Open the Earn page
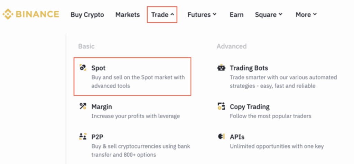Screen dimensions: 354x164 pos(236,15)
